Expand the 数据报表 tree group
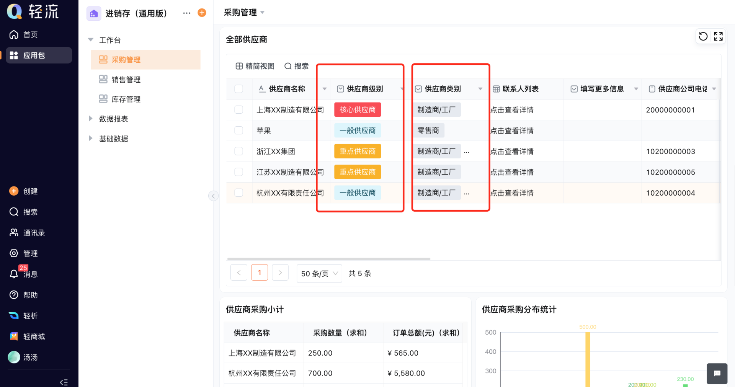 (x=91, y=119)
